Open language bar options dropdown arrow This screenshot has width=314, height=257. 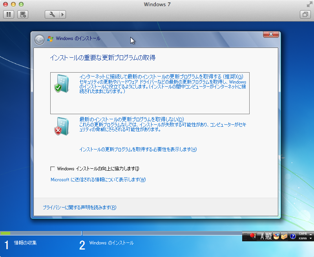point(310,239)
